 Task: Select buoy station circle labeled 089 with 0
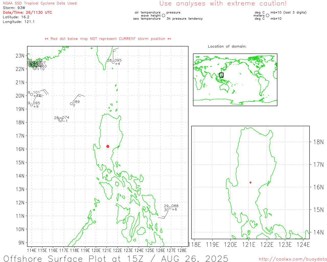71,104
